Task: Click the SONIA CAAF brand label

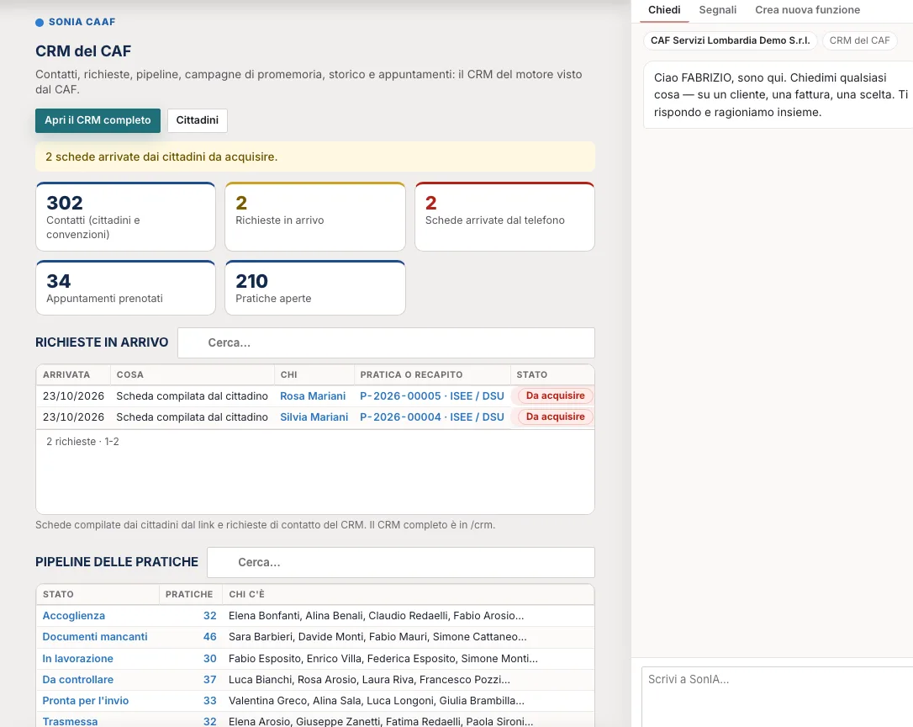Action: tap(76, 22)
